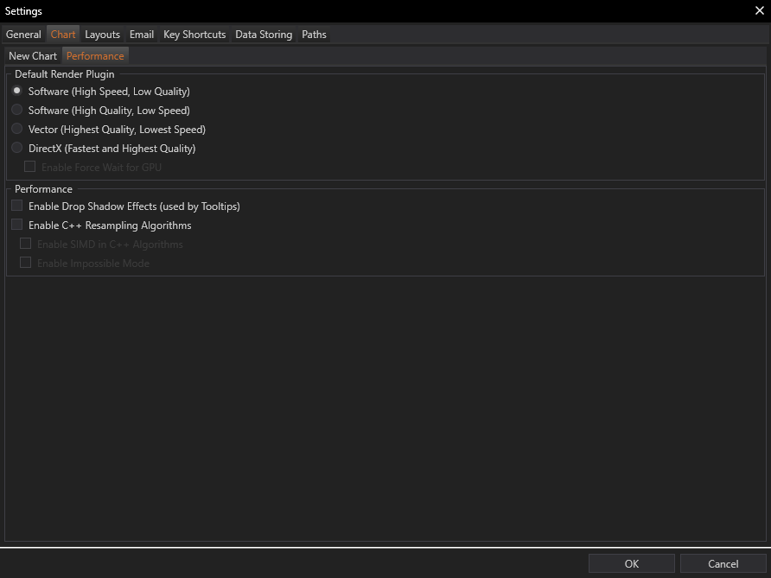Open the Key Shortcuts tab
The width and height of the screenshot is (771, 578).
pyautogui.click(x=194, y=35)
